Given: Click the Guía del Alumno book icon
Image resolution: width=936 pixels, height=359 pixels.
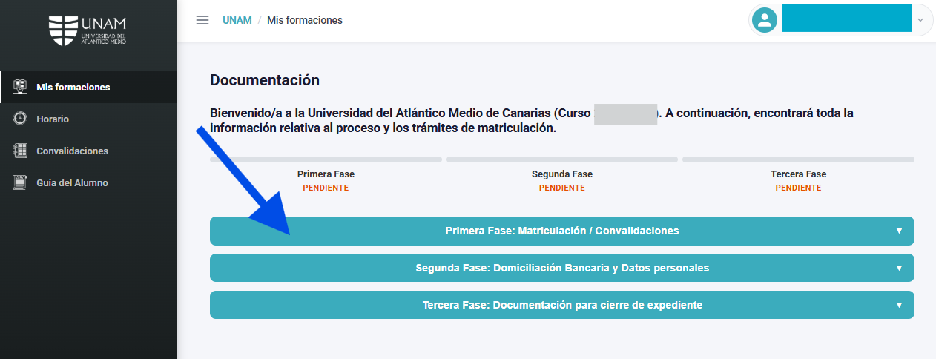Looking at the screenshot, I should click(x=20, y=182).
